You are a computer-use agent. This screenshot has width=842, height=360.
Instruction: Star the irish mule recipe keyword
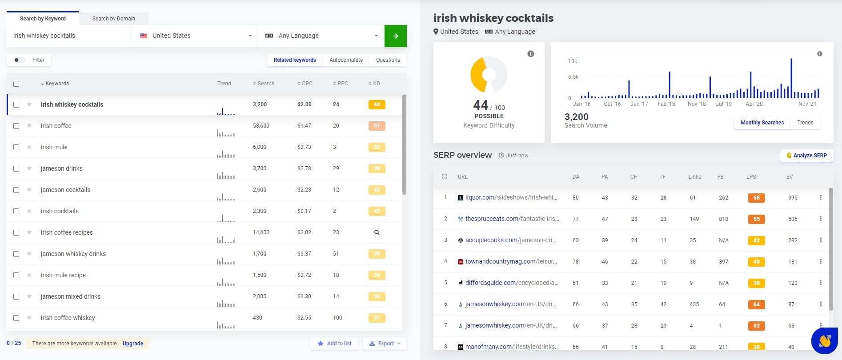[29, 275]
